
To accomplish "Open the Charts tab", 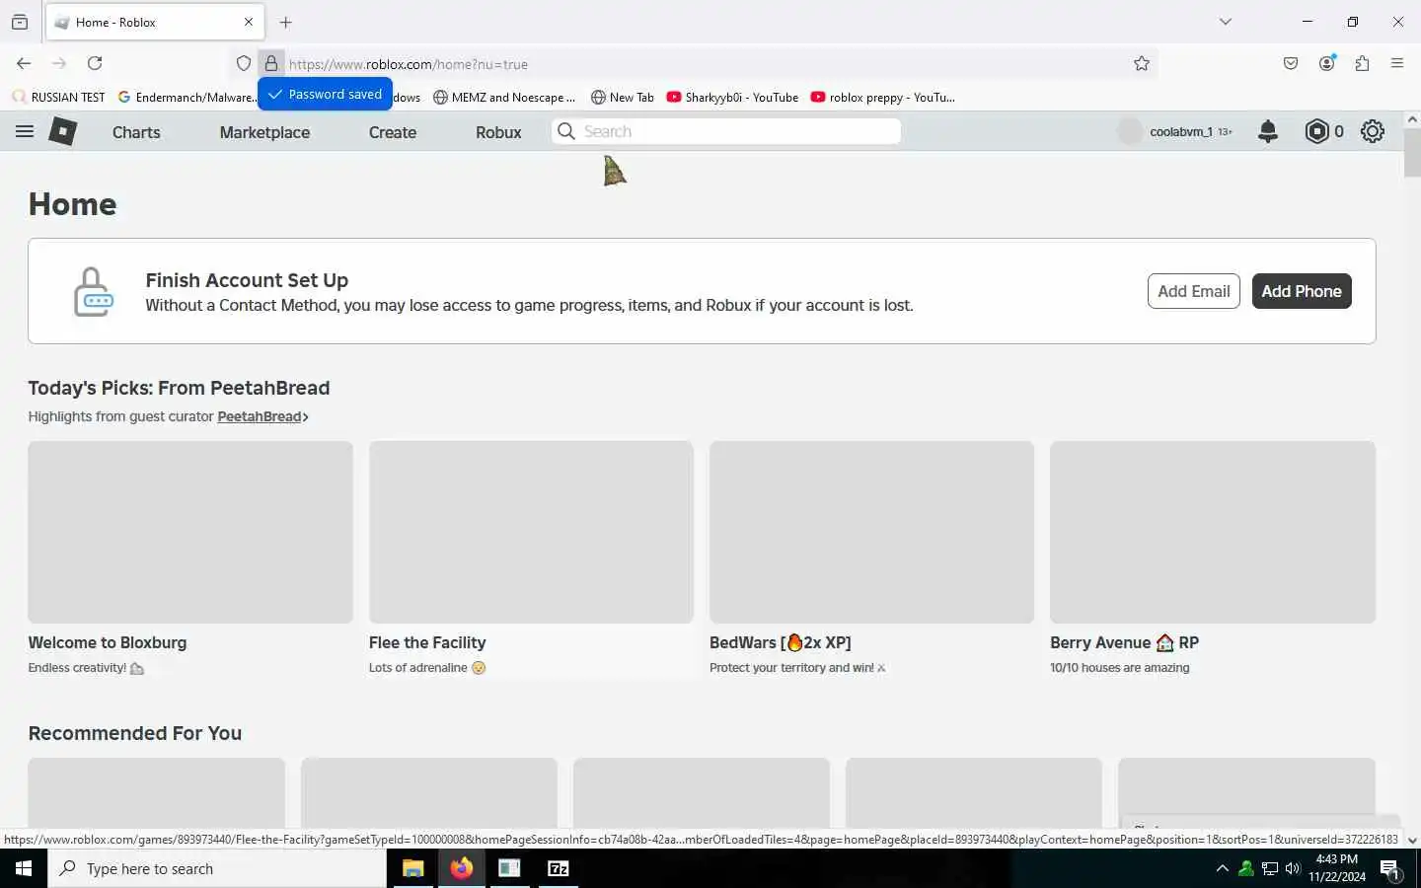I will [x=136, y=132].
